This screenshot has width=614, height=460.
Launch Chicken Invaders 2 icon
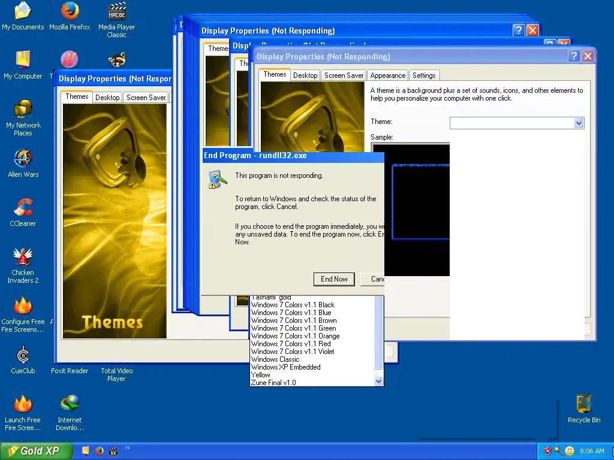point(23,265)
